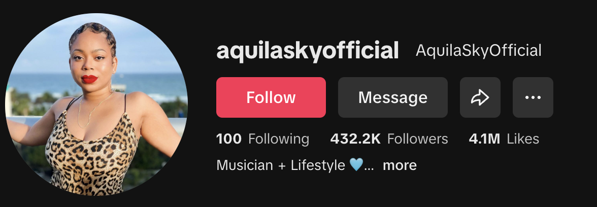This screenshot has height=207, width=597.
Task: Click the blue heart emoji in bio
Action: pos(356,165)
